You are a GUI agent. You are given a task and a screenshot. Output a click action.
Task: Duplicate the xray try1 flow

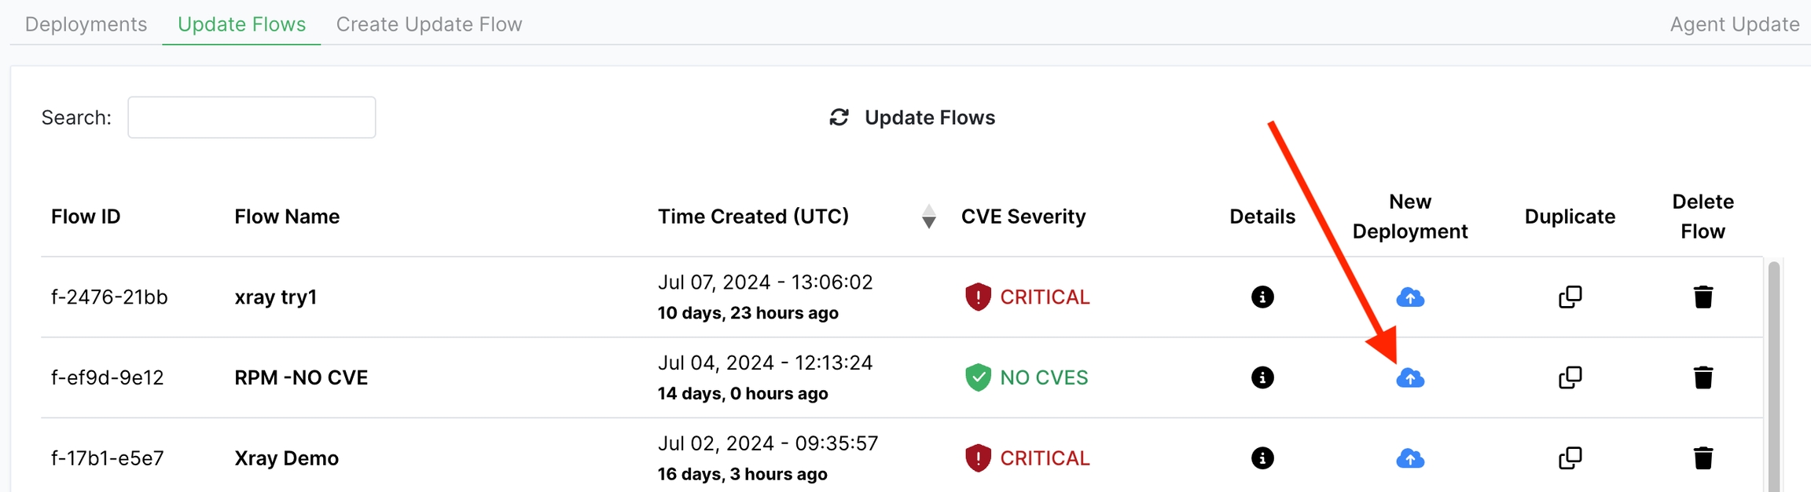pyautogui.click(x=1570, y=297)
